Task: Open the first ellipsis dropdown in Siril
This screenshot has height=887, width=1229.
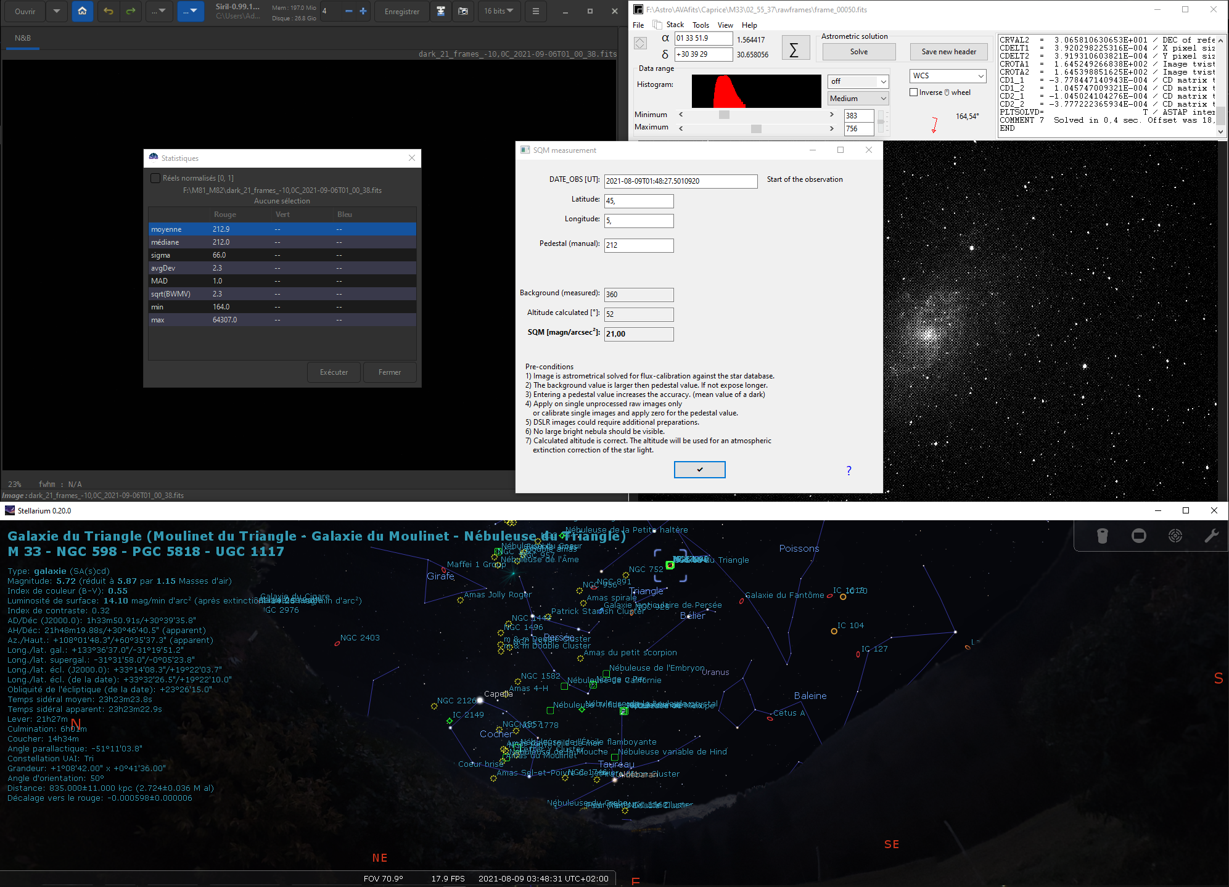Action: (x=159, y=11)
